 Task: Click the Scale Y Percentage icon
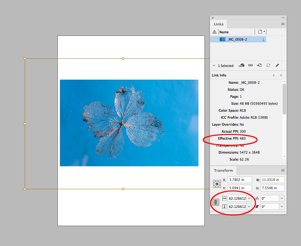click(x=224, y=207)
